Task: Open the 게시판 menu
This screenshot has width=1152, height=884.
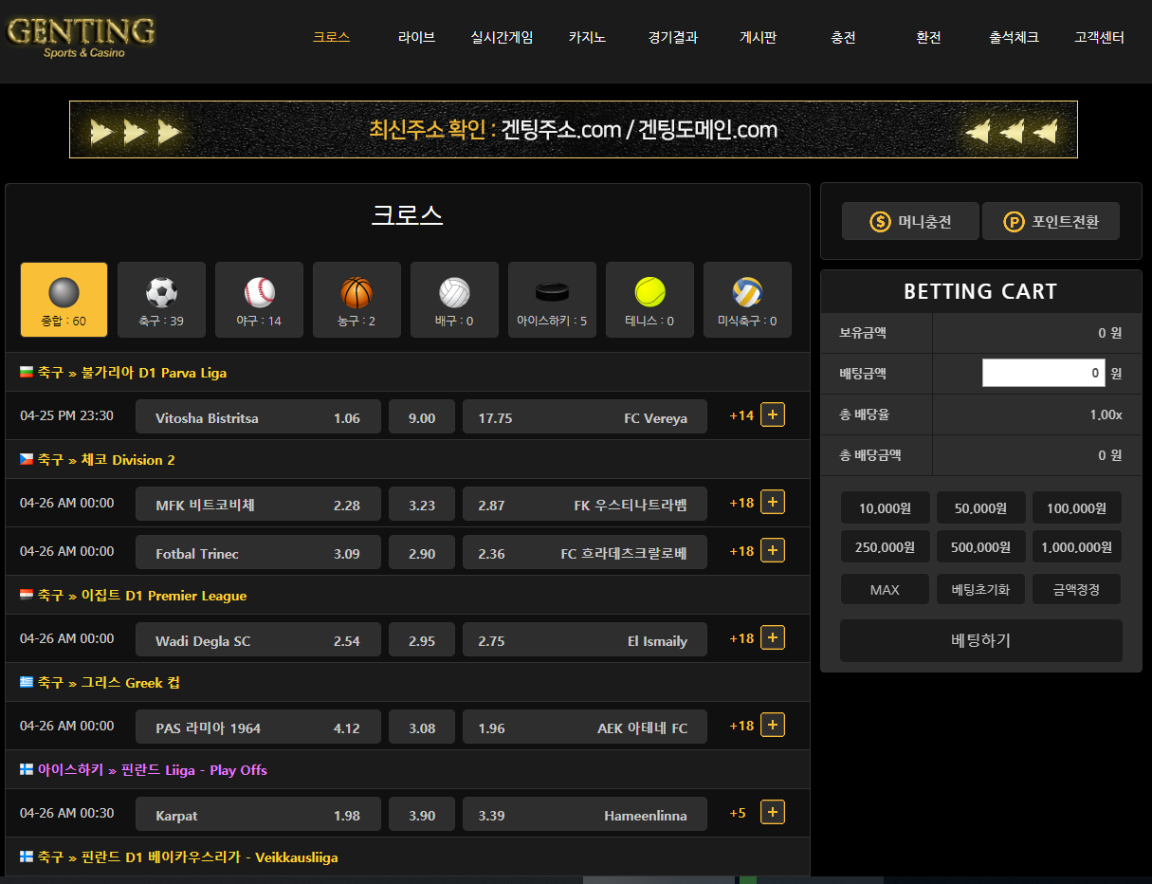Action: (758, 38)
